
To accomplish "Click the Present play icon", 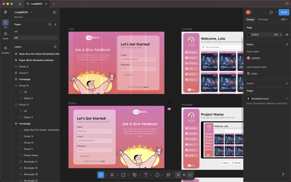I will [x=272, y=12].
